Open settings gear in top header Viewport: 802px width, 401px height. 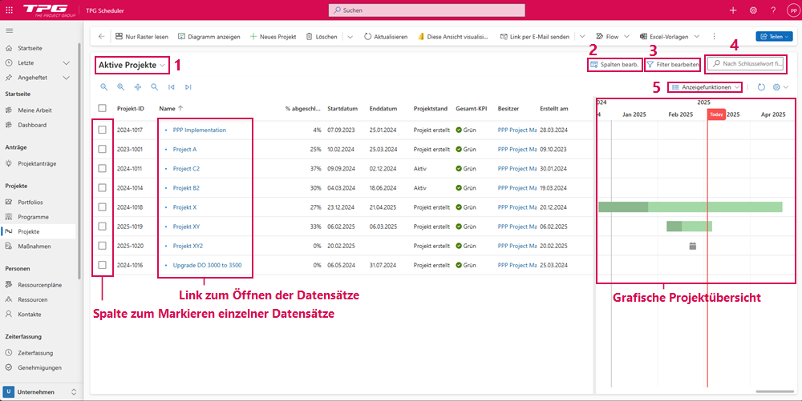(x=753, y=10)
